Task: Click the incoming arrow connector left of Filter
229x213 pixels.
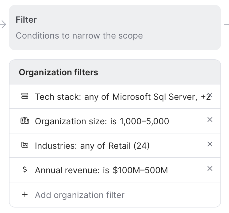Action: [x=3, y=24]
